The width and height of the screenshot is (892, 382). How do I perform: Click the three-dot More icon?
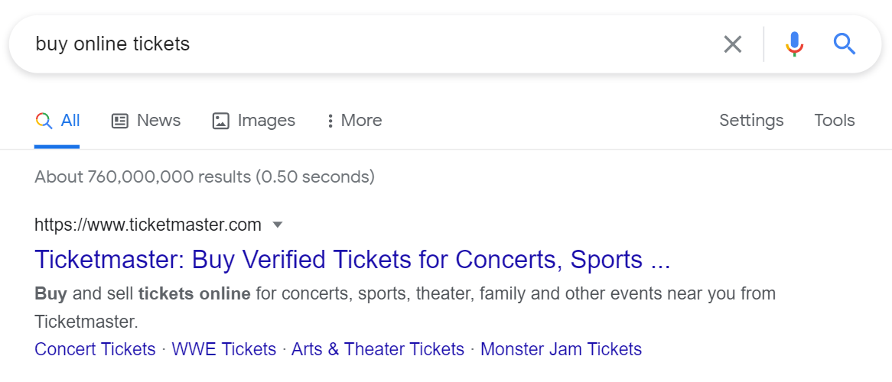click(x=330, y=121)
